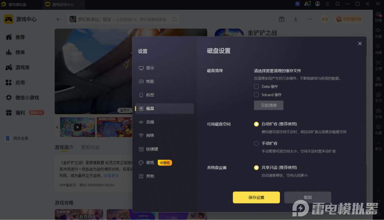This screenshot has width=384, height=220.
Task: Click the 加量 volume up icon
Action: [x=378, y=30]
